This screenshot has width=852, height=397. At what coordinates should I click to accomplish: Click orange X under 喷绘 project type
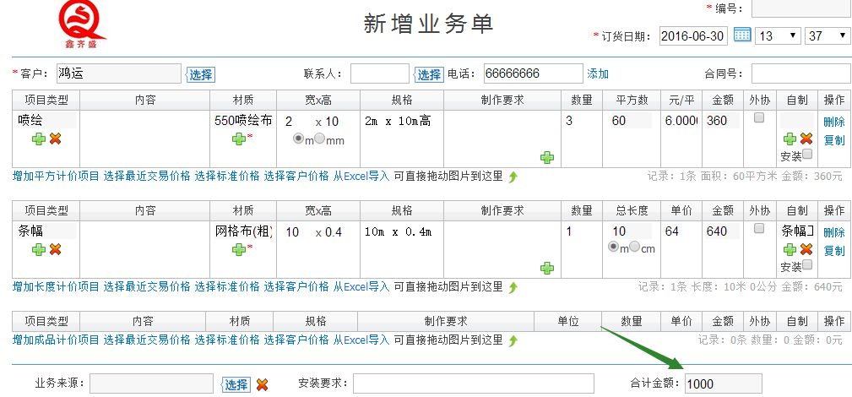click(x=56, y=139)
